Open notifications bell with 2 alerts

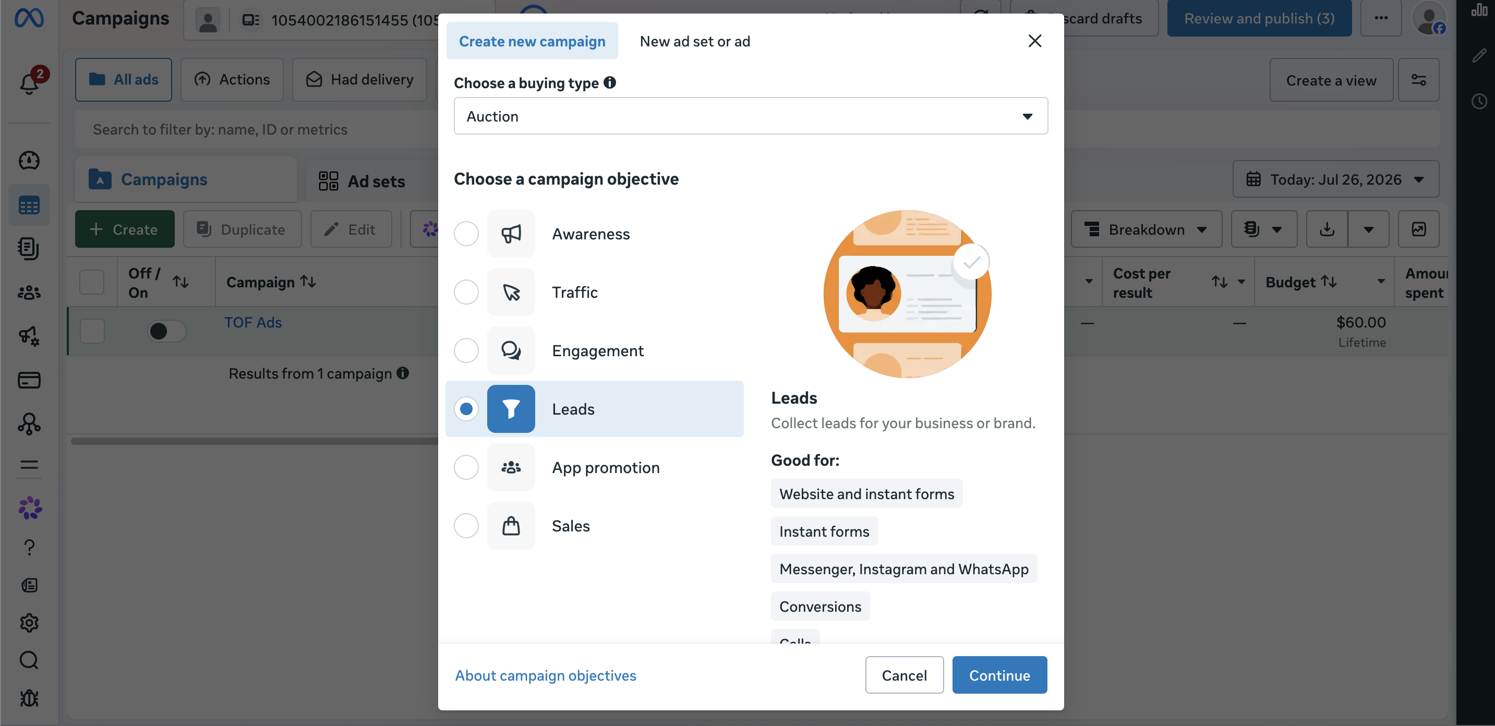tap(29, 82)
